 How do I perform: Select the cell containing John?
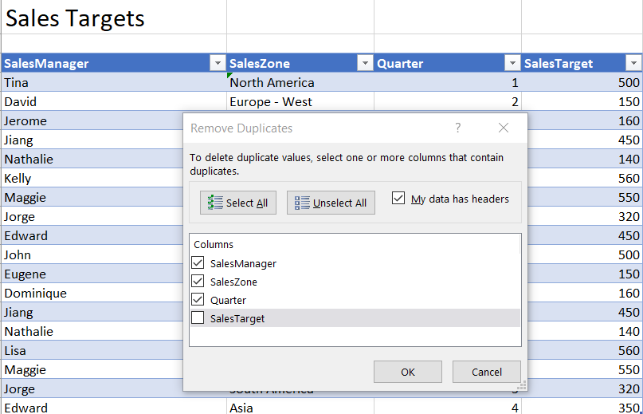92,254
